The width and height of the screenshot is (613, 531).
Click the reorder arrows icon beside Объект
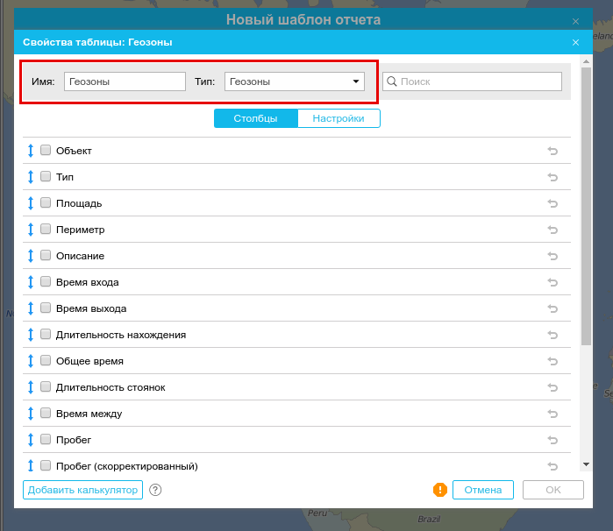click(31, 151)
